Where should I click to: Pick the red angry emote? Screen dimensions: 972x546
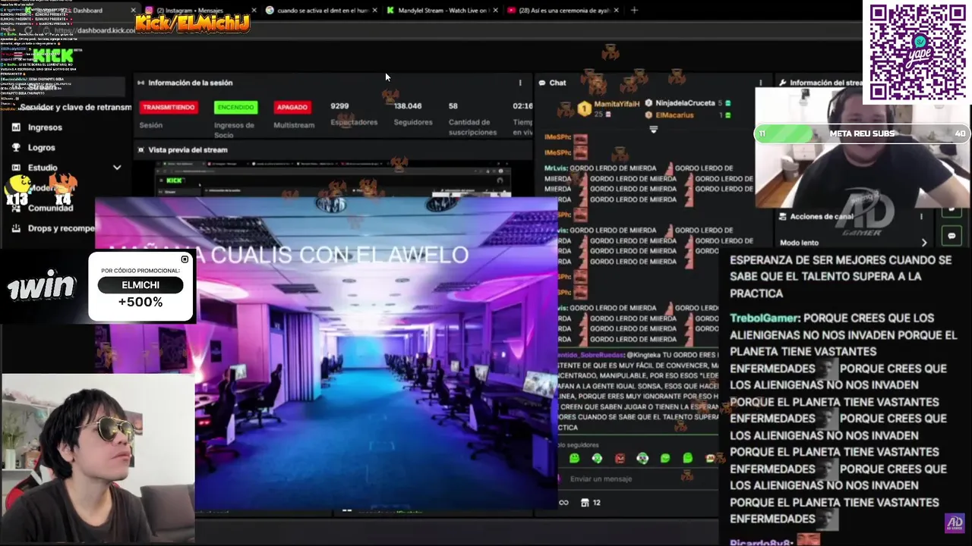coord(620,458)
